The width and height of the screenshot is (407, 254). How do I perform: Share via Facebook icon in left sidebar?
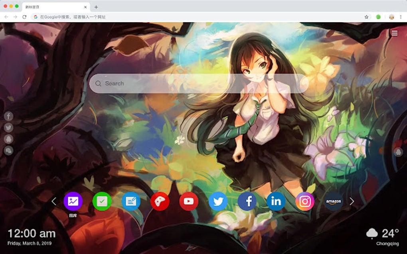pyautogui.click(x=8, y=116)
